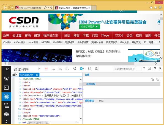Open the address bar dropdown arrow
This screenshot has width=164, height=125.
point(48,8)
